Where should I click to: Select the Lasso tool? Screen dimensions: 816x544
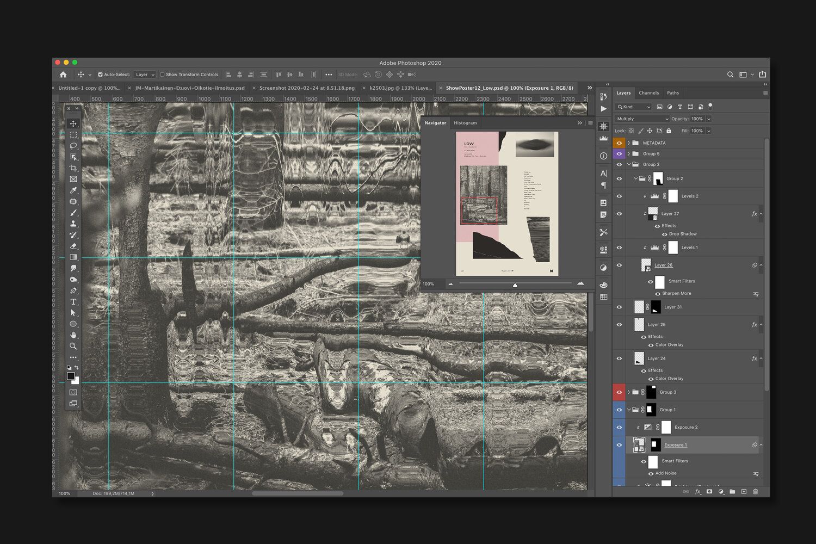tap(73, 146)
